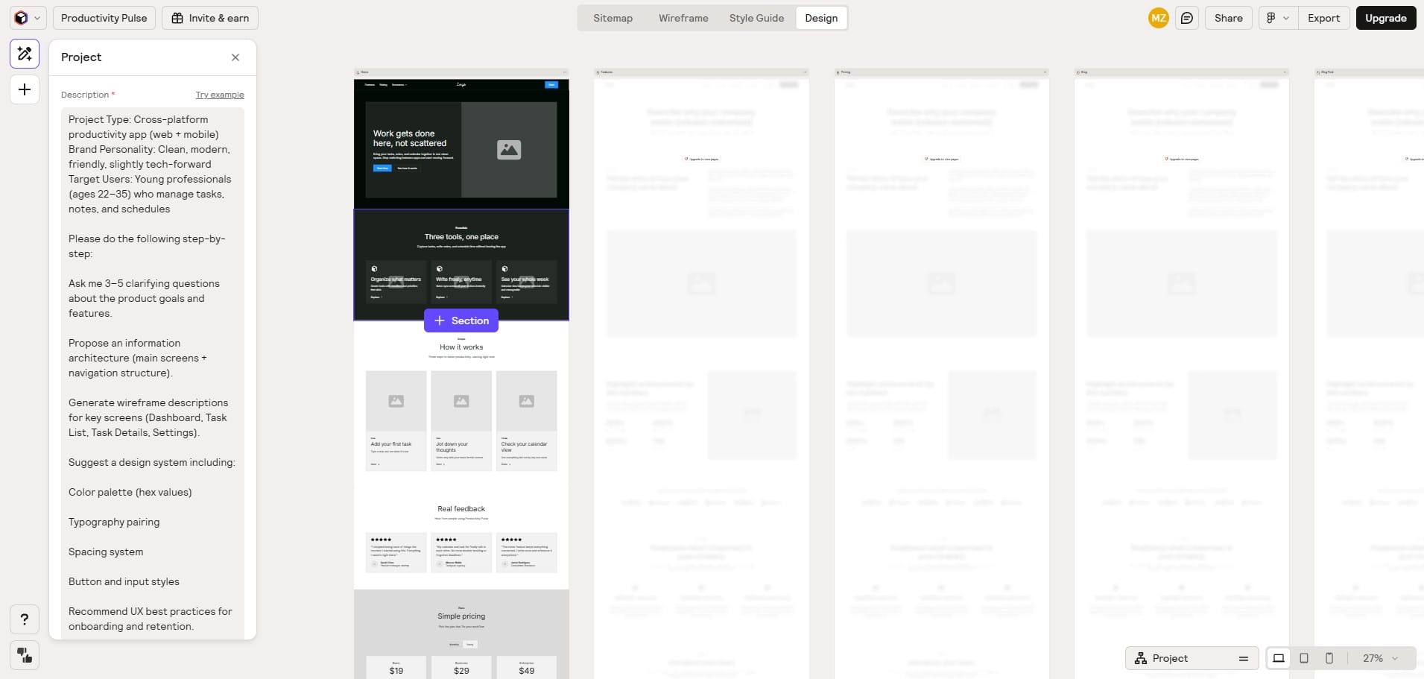The height and width of the screenshot is (679, 1424).
Task: Click the Upgrade button
Action: coord(1386,17)
